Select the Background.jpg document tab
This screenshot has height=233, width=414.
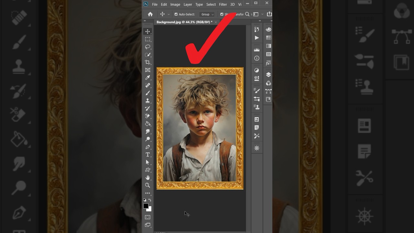click(184, 22)
